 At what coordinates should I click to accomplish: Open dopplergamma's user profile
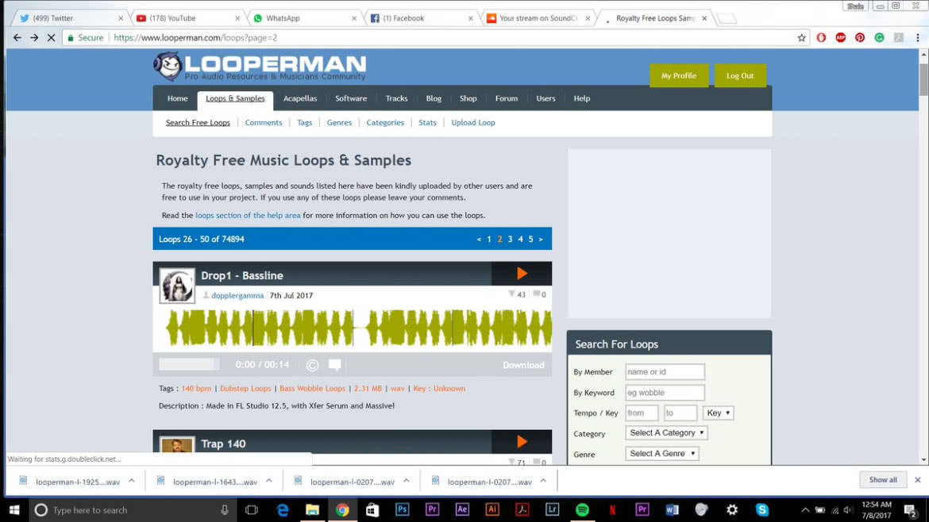point(237,295)
